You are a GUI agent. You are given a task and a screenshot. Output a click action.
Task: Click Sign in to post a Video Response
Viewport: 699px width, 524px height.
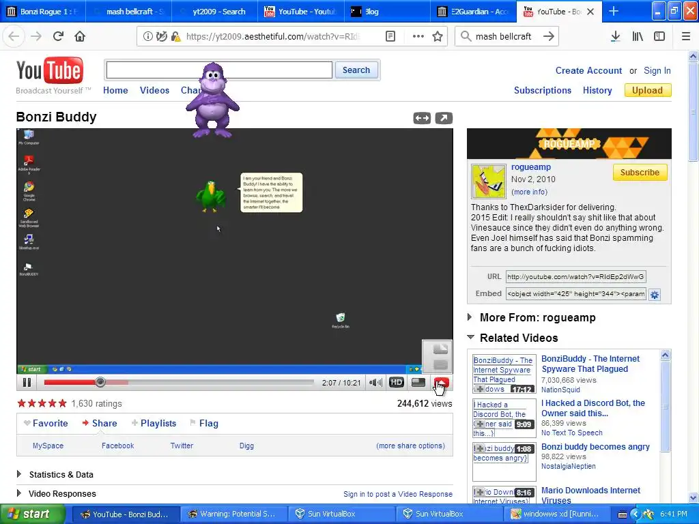(398, 494)
